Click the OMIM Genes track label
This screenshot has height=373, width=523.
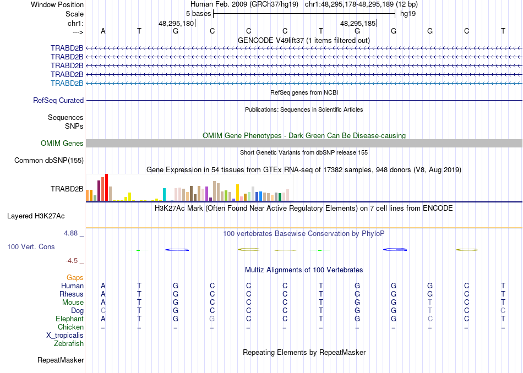click(62, 144)
